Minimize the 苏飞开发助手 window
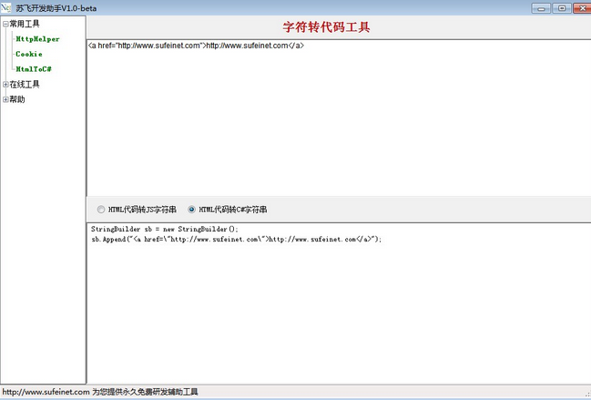Screen dimensions: 591x400 [541, 8]
